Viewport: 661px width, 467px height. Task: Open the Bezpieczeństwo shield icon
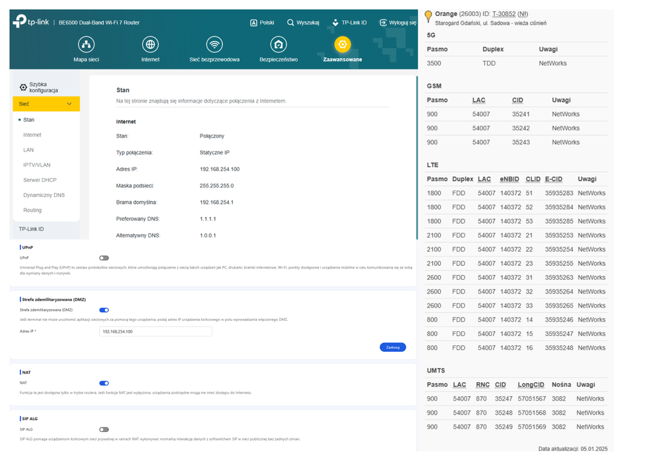click(x=279, y=45)
